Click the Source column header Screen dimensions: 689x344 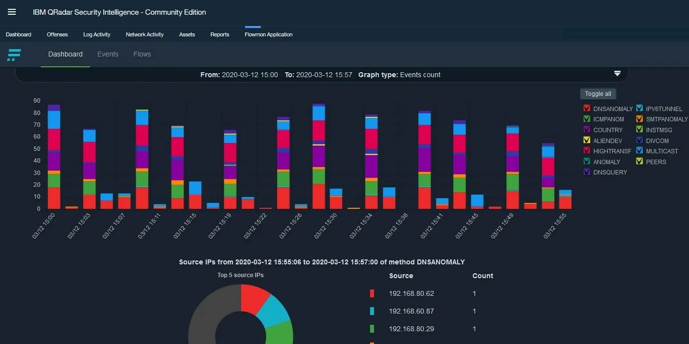coord(401,276)
